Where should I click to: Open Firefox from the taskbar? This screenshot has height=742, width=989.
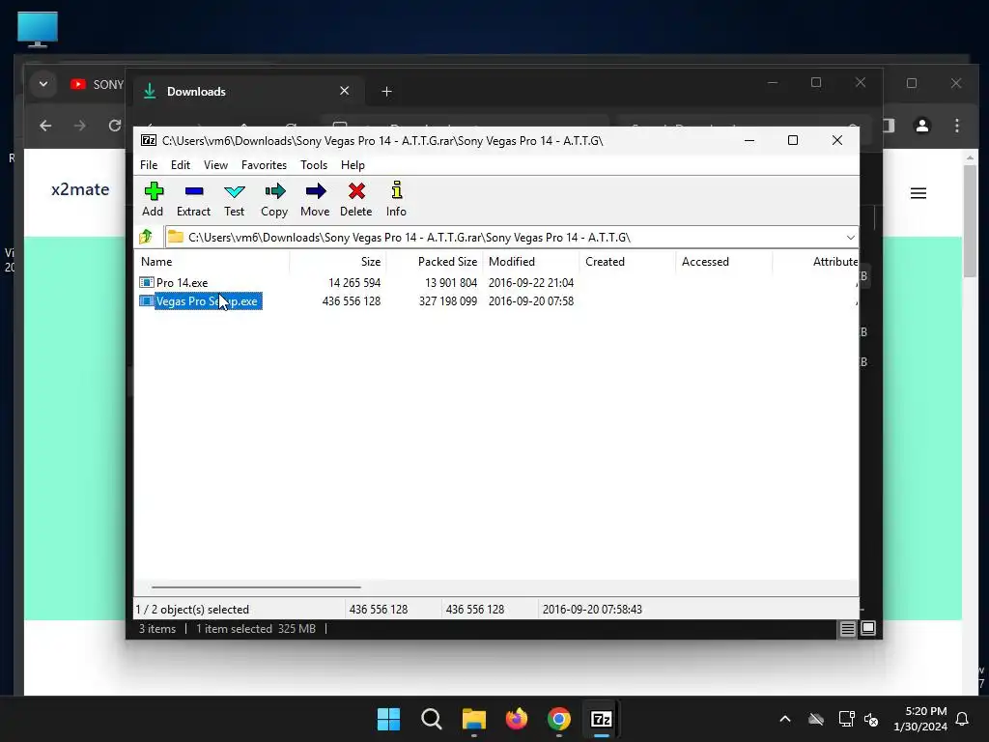tap(517, 719)
